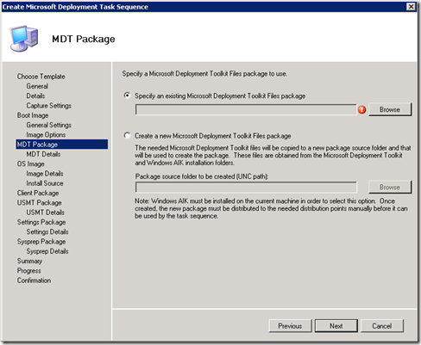Open the Choose Template step
421x345 pixels.
click(x=41, y=77)
